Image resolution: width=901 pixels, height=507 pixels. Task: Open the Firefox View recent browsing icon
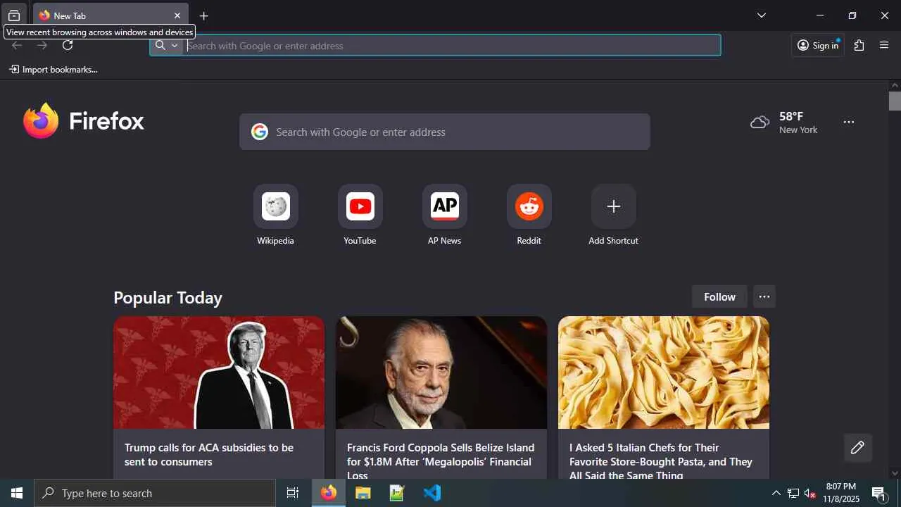14,15
